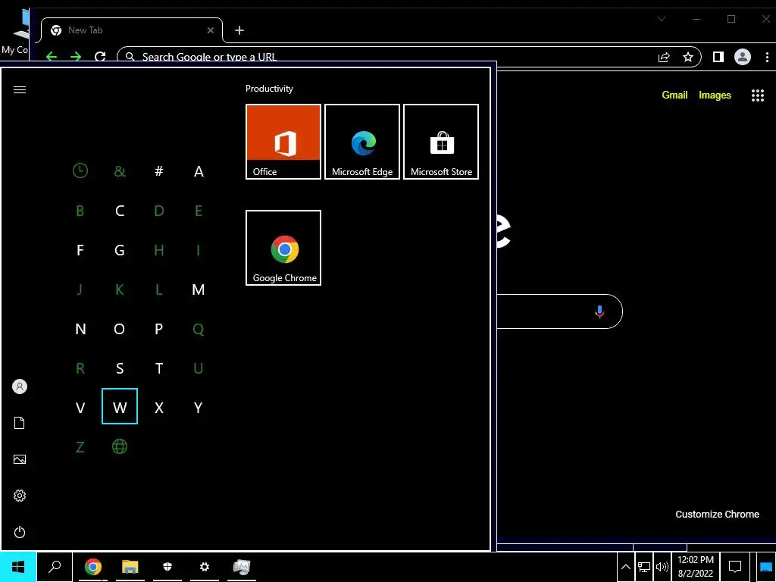Open Chrome three-dot menu

point(767,57)
